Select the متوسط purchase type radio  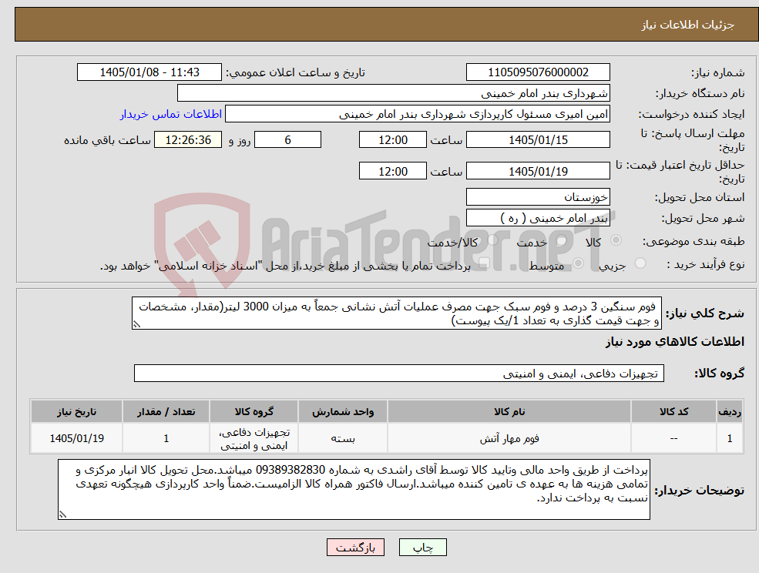[x=578, y=263]
